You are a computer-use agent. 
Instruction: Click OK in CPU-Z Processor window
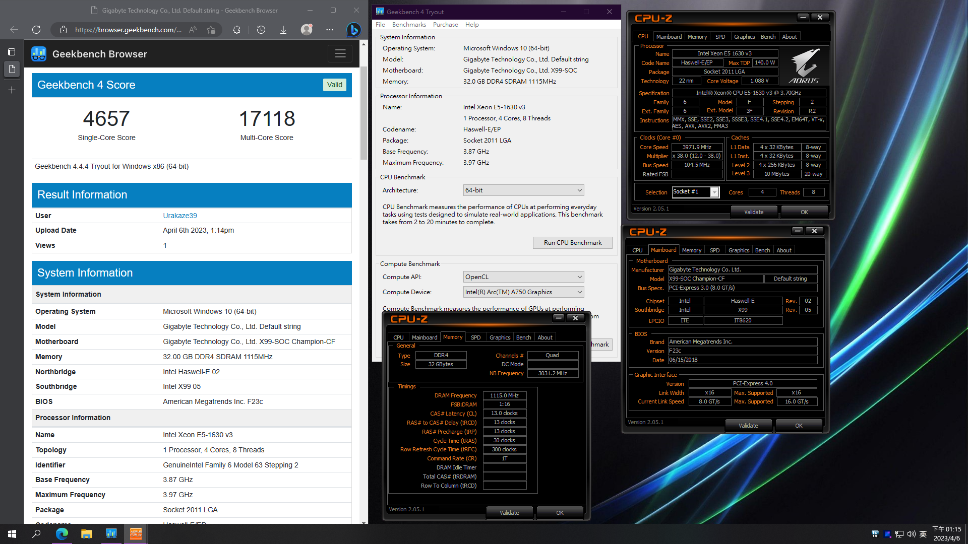coord(804,212)
